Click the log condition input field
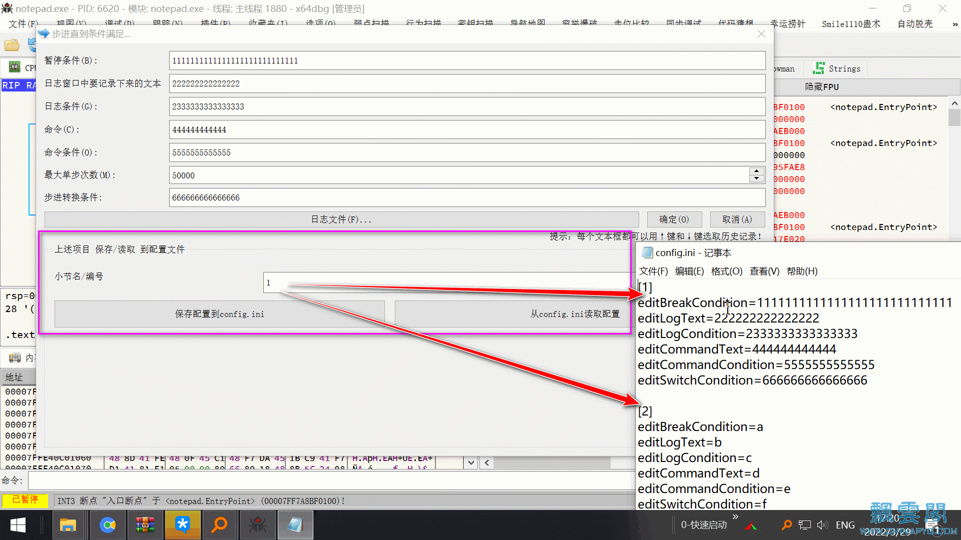 click(x=467, y=106)
